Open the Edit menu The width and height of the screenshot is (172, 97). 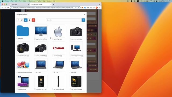tap(16, 1)
